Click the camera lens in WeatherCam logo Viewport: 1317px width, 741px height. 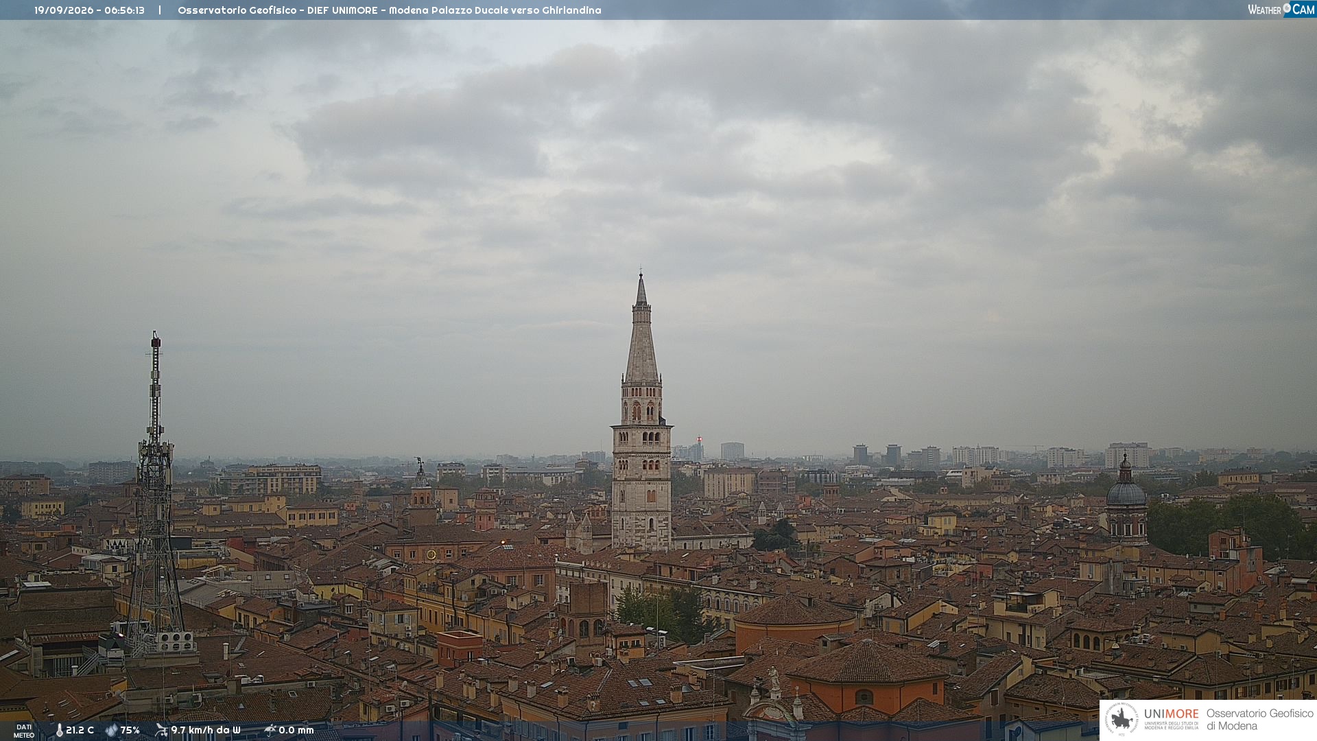[x=1287, y=8]
